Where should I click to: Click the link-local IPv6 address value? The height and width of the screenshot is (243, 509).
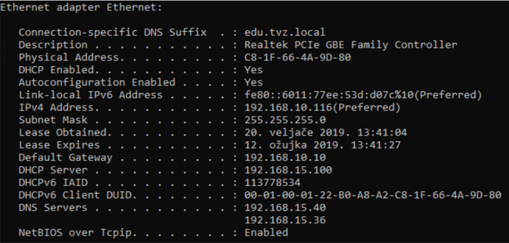click(x=363, y=95)
